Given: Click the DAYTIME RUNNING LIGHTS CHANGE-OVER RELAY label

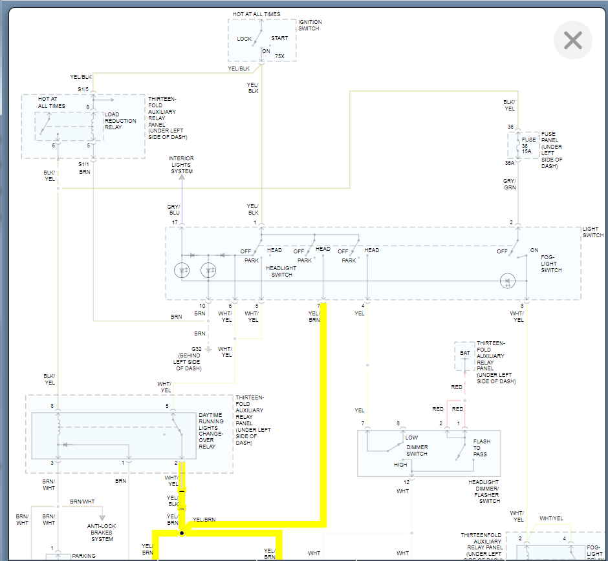Looking at the screenshot, I should point(211,430).
